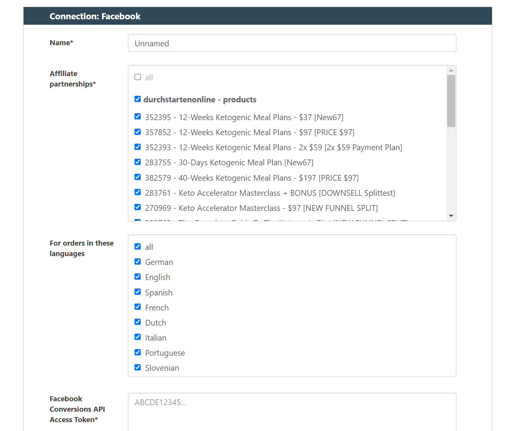Uncheck durchstartenonline - products group checkbox

coord(138,99)
